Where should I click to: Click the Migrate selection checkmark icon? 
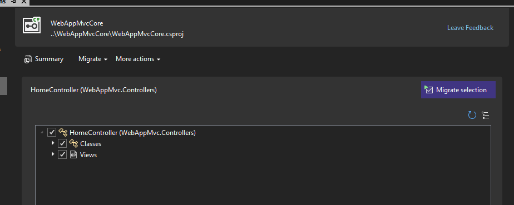point(429,89)
